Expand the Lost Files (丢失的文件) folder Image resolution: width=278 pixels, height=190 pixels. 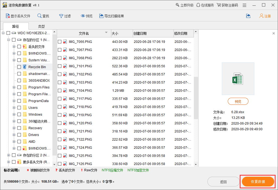click(x=14, y=47)
